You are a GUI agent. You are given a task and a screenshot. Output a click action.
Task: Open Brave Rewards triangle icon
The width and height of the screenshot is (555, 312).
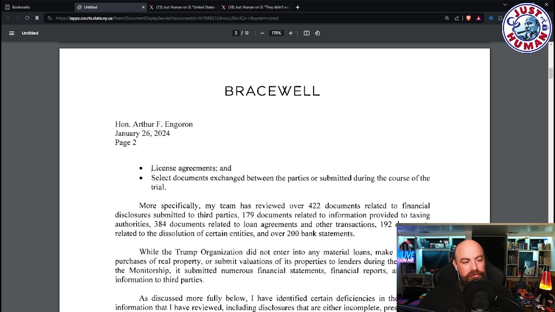[479, 18]
